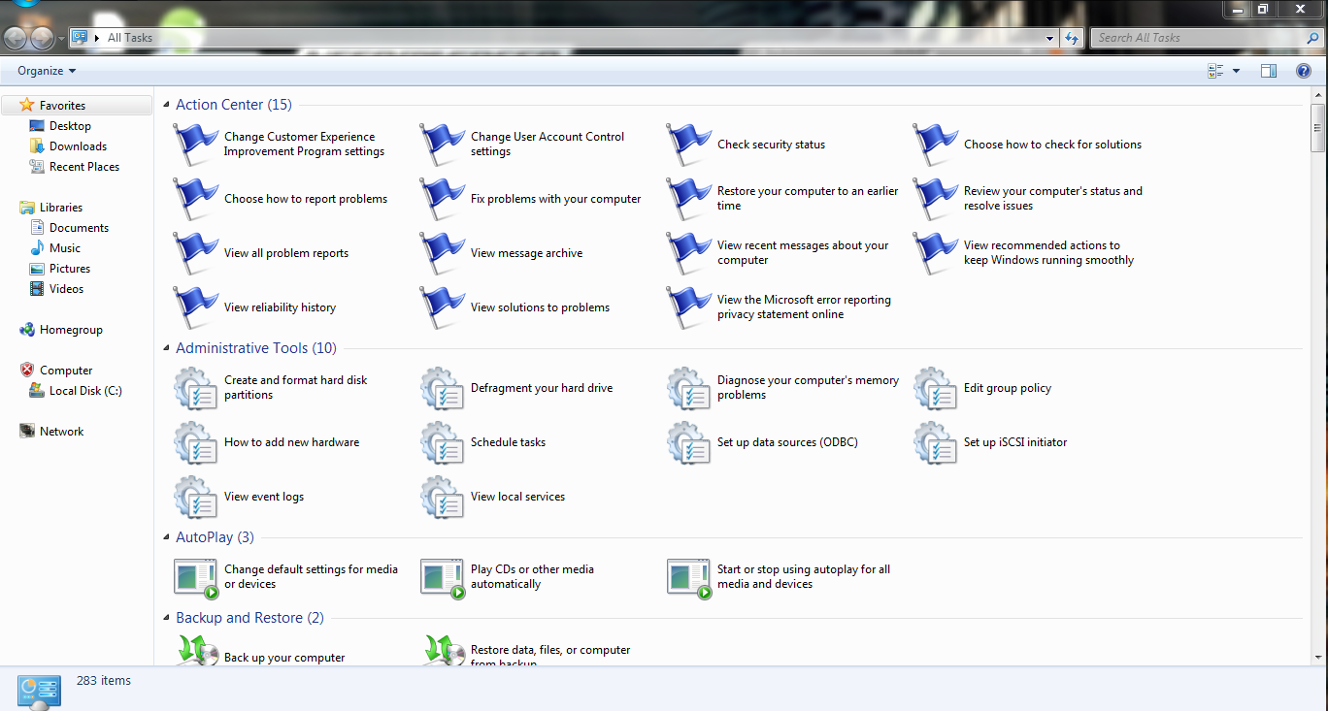The image size is (1328, 711).
Task: Click the breadcrumb arrow before All Tasks
Action: coord(96,38)
